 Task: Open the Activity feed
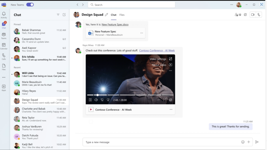click(4, 15)
